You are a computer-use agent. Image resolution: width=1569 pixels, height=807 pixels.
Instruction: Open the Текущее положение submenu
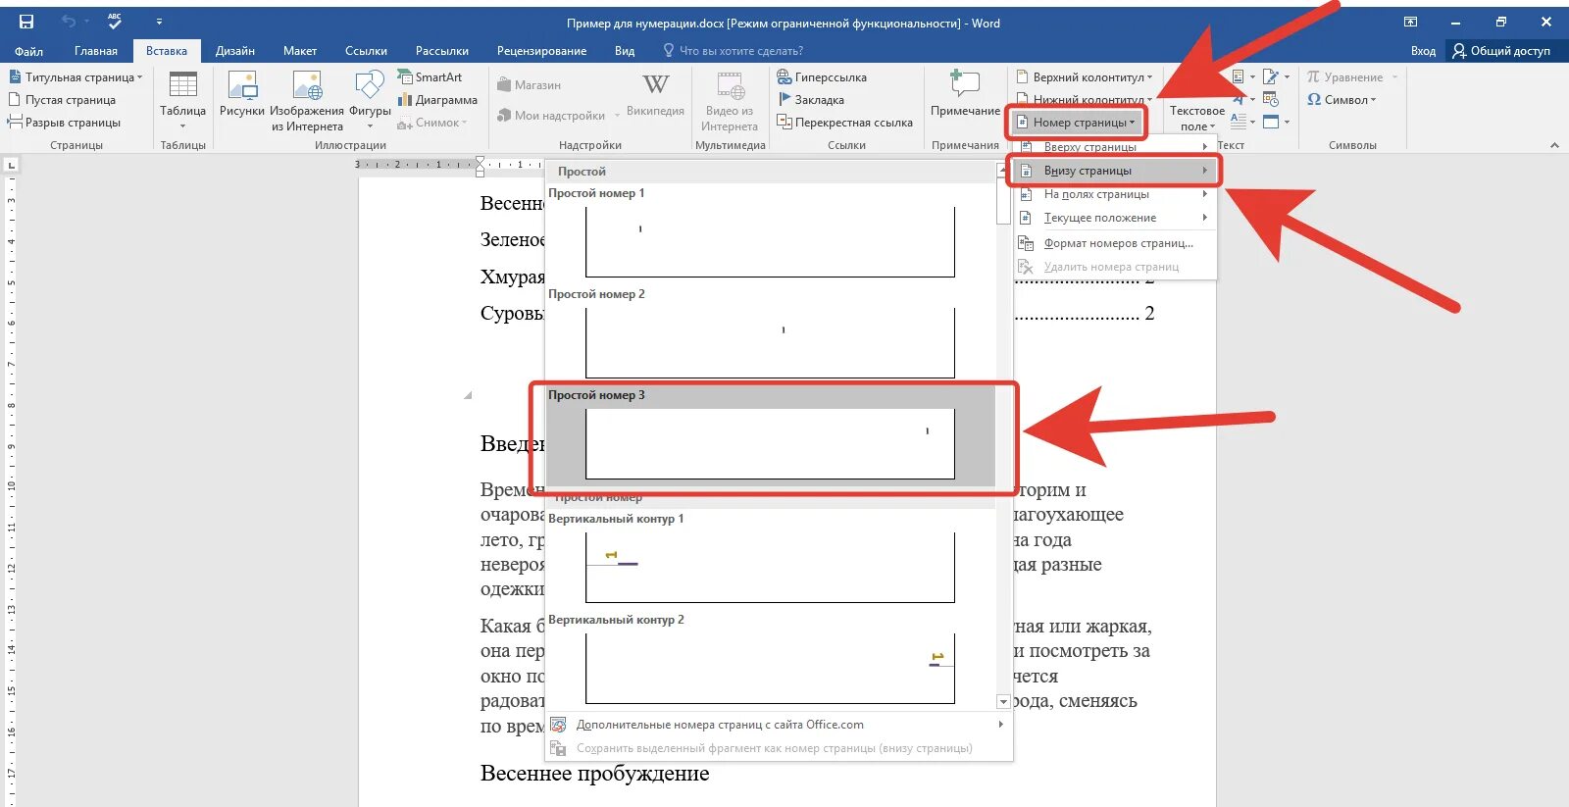coord(1114,218)
